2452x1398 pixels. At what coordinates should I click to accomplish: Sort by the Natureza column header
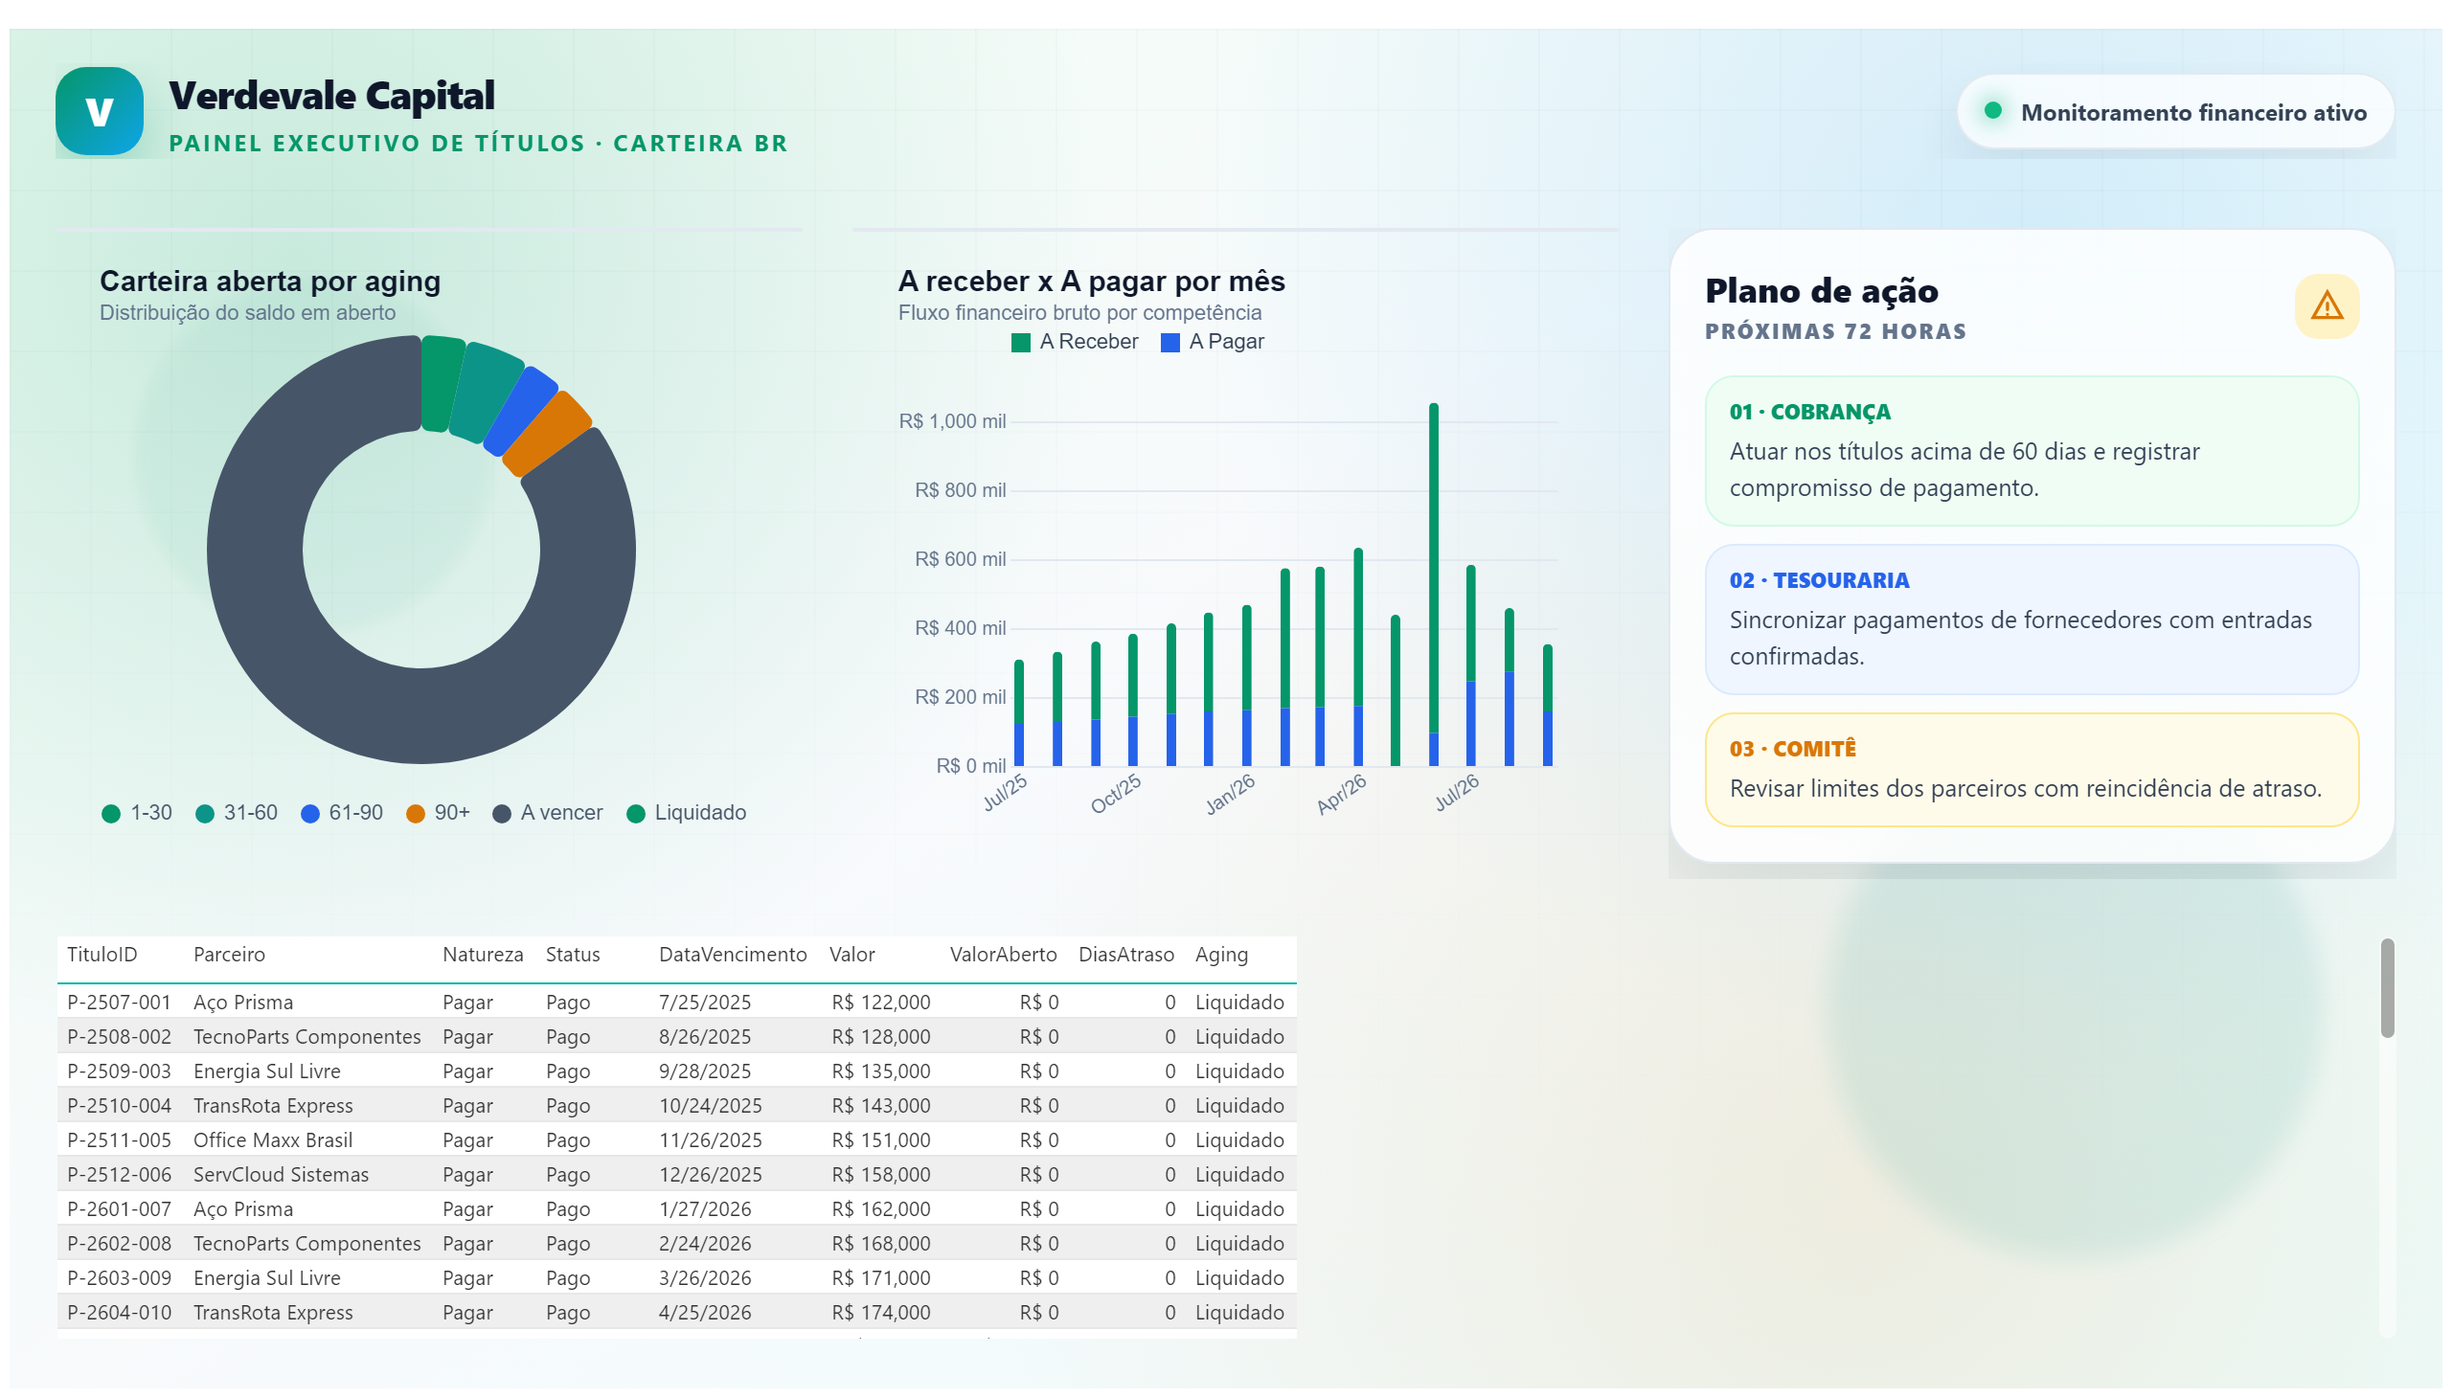pyautogui.click(x=482, y=955)
